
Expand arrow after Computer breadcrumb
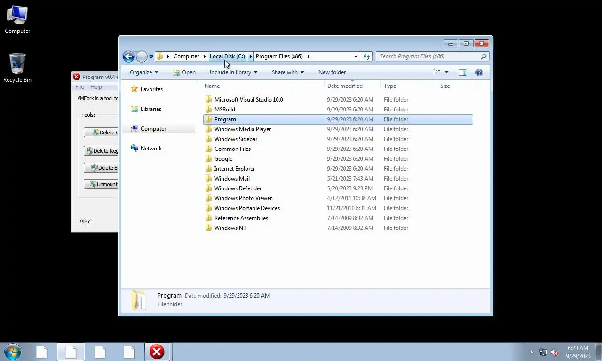(x=204, y=56)
